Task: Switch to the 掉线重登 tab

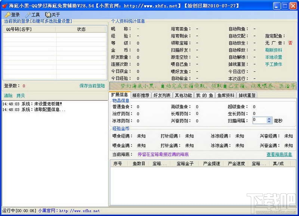Action: [247, 95]
